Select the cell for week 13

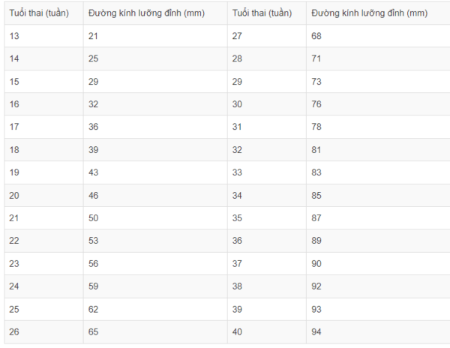point(44,36)
